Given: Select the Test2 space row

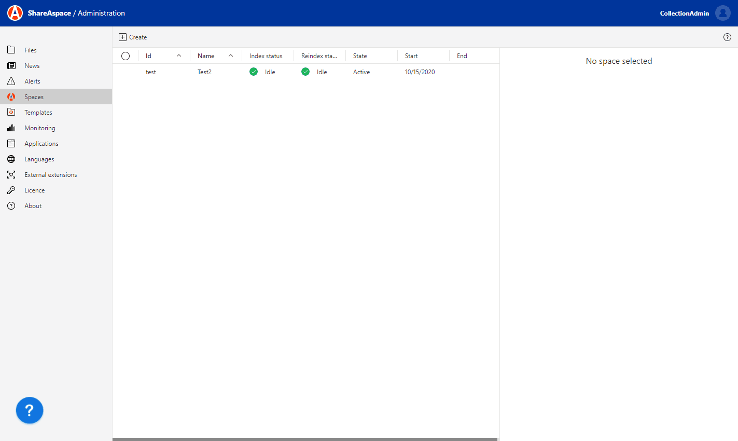Looking at the screenshot, I should tap(204, 72).
